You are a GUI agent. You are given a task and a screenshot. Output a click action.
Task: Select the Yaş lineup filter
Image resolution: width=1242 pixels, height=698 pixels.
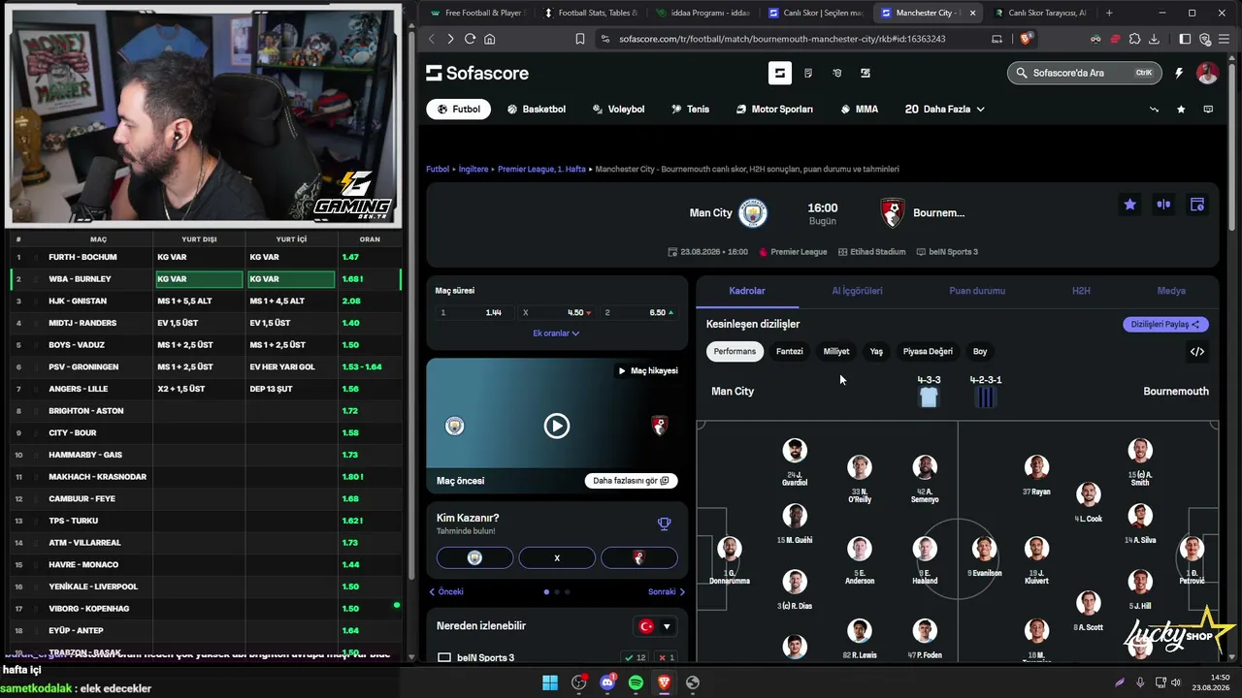click(876, 352)
